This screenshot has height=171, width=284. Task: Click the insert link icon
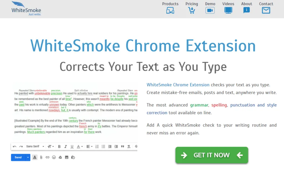tap(47, 157)
